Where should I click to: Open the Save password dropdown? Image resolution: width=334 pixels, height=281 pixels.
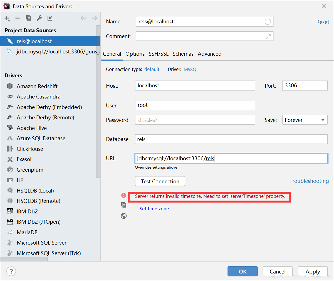click(305, 120)
